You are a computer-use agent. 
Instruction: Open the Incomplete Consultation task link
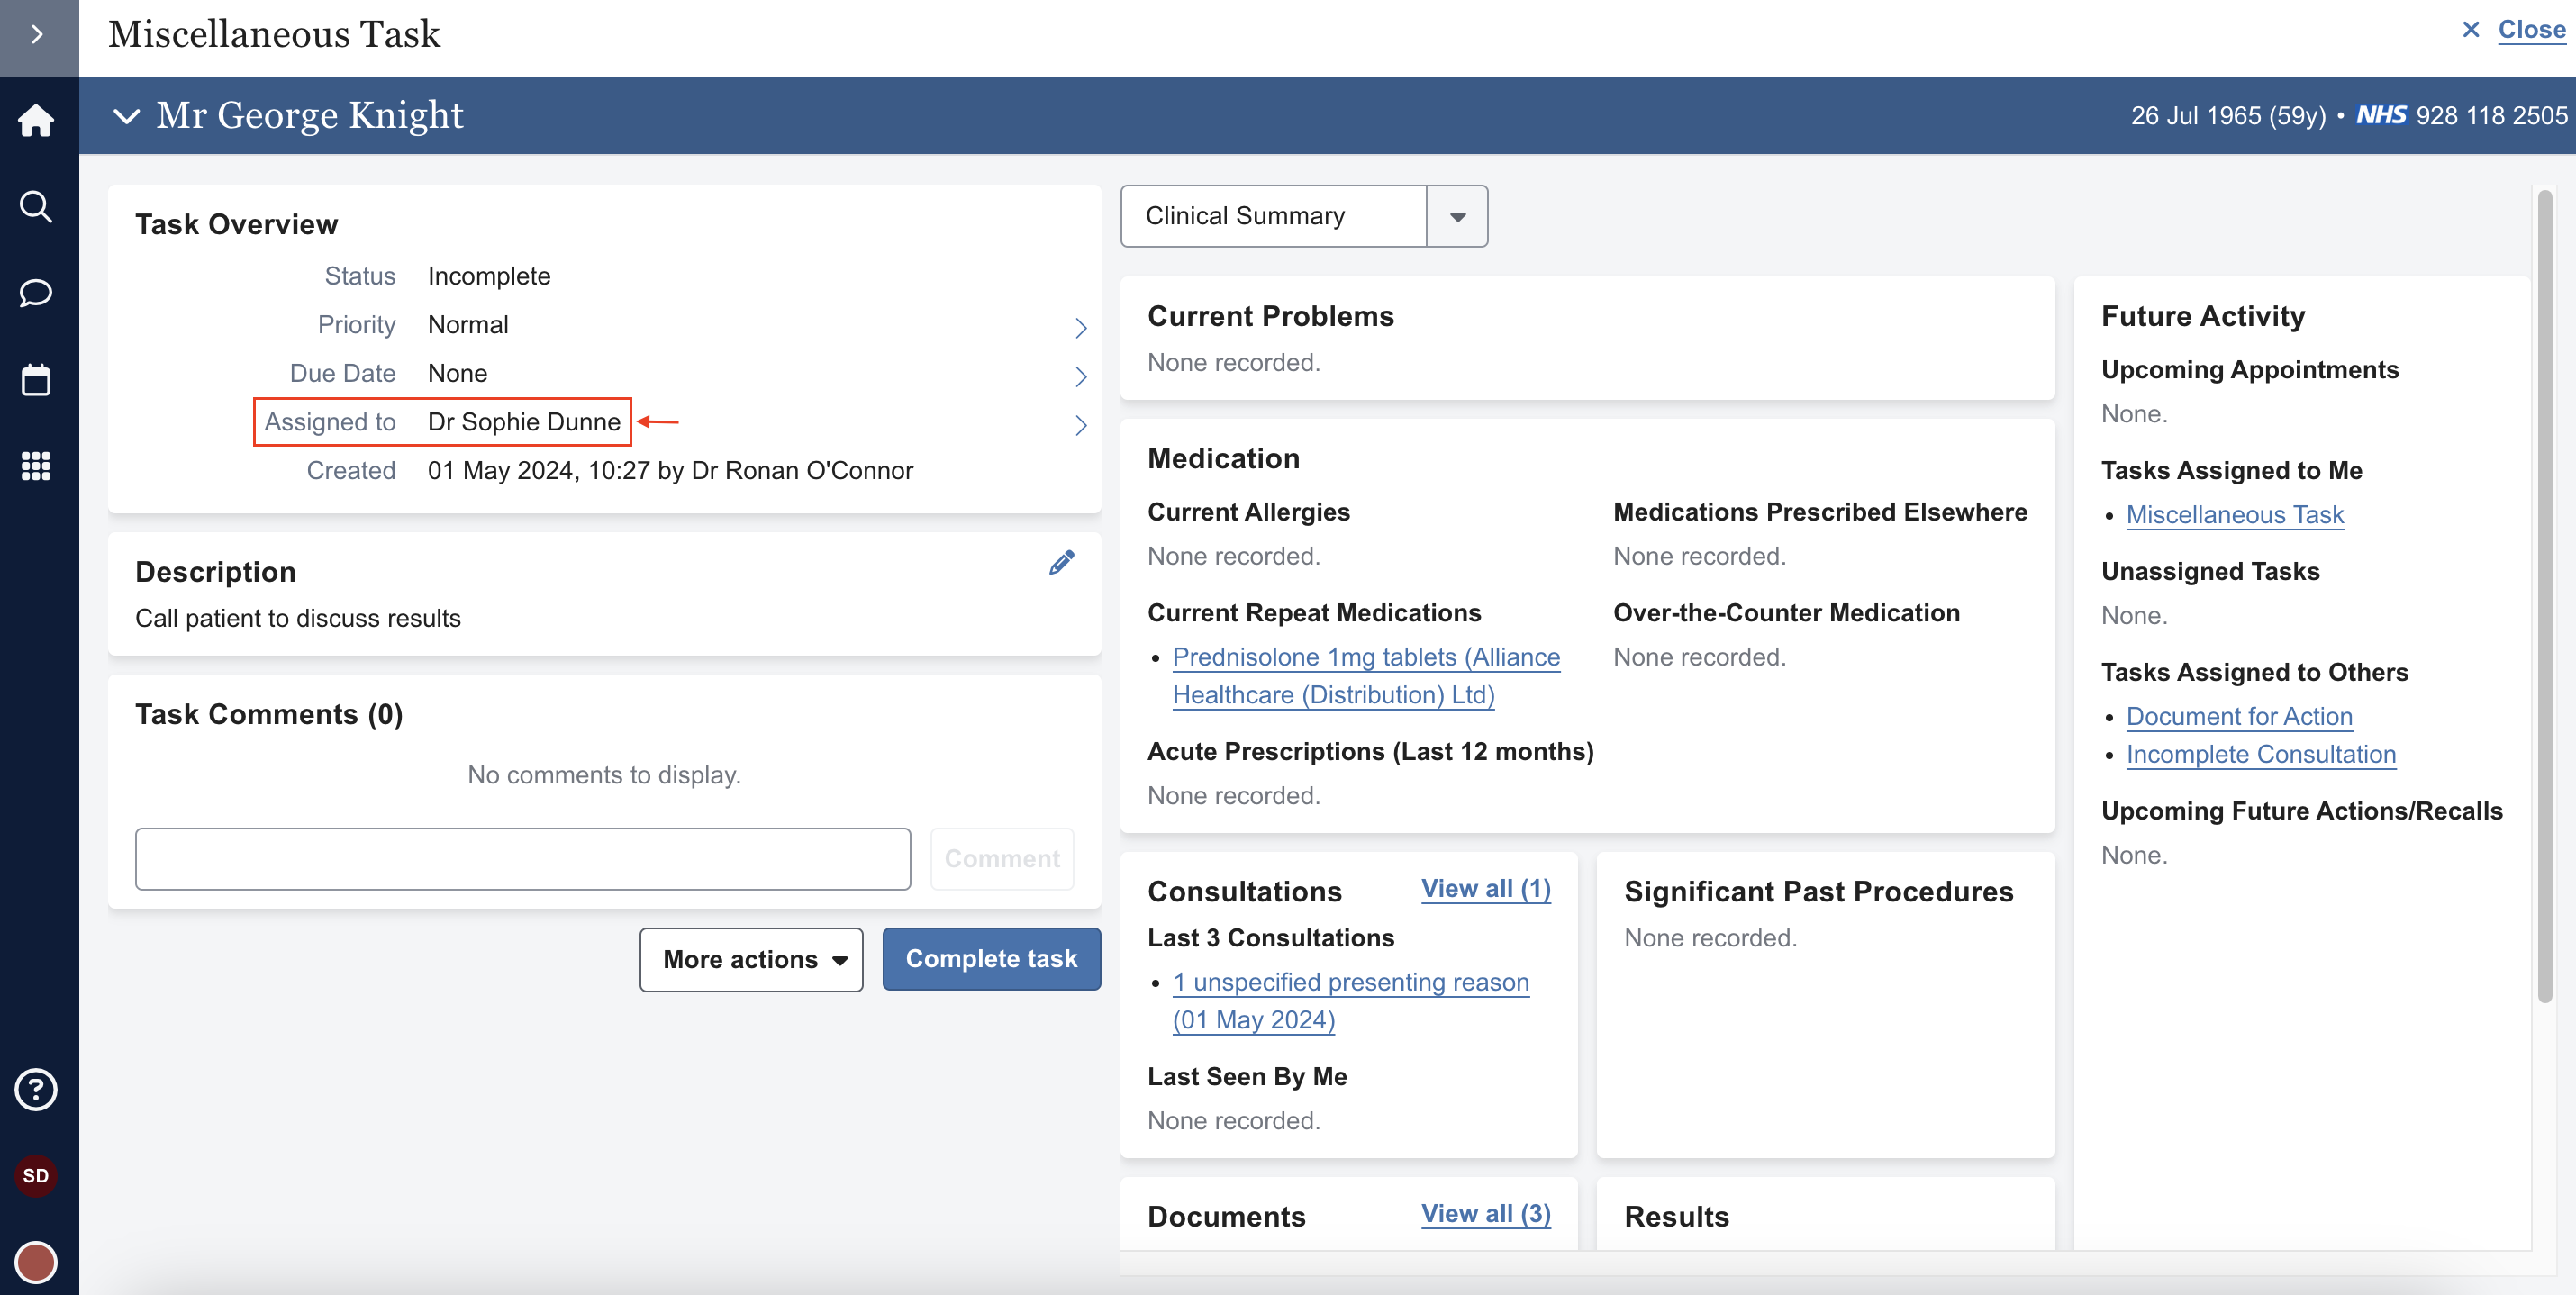coord(2260,754)
